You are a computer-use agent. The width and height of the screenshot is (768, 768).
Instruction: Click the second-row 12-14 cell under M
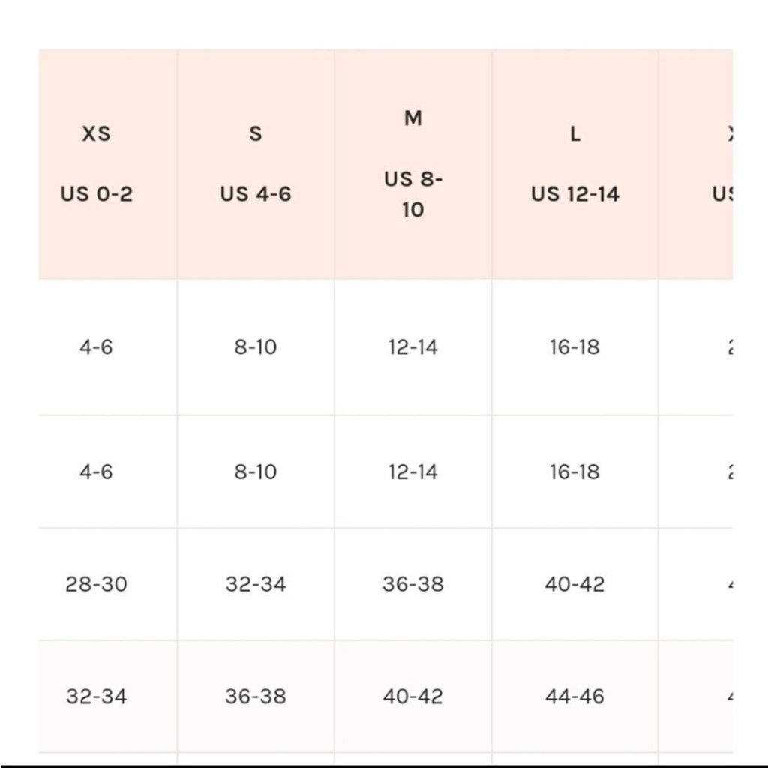click(413, 472)
